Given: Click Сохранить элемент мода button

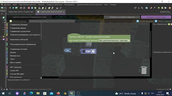Looking at the screenshot, I should [156, 17].
